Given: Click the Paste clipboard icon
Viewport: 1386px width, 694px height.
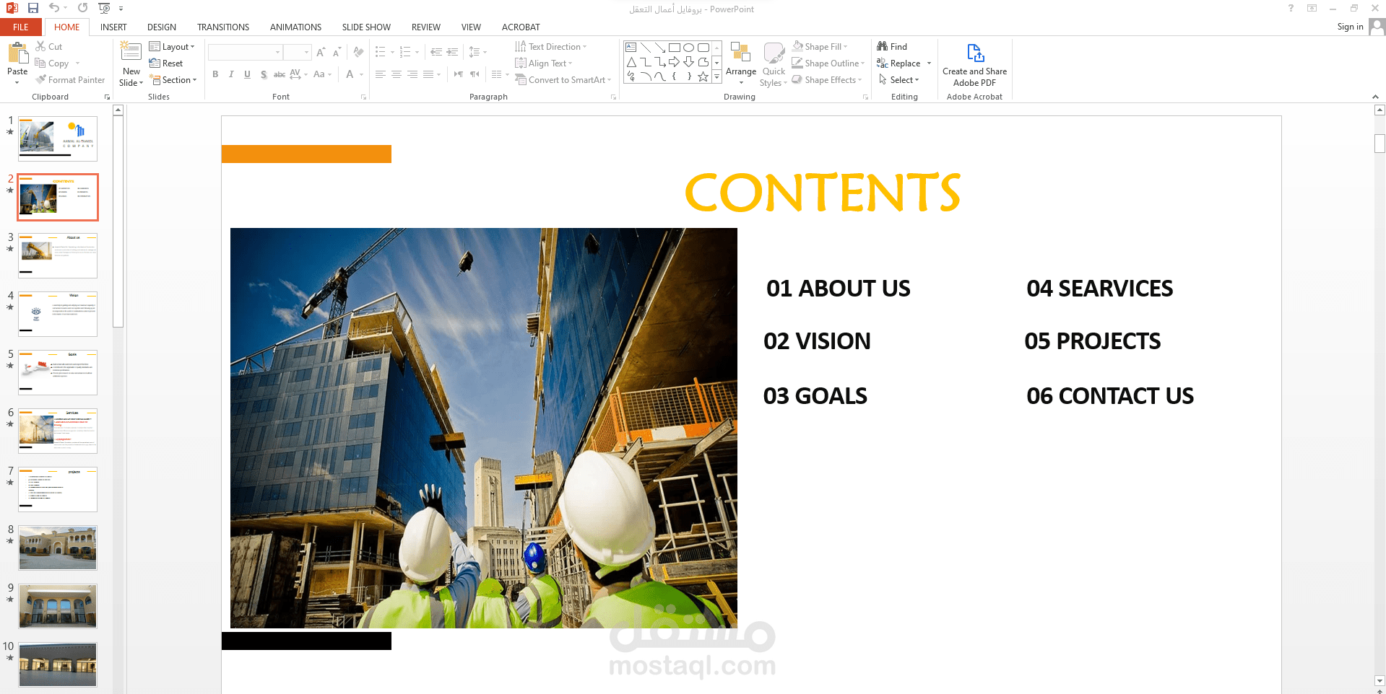Looking at the screenshot, I should (x=17, y=53).
